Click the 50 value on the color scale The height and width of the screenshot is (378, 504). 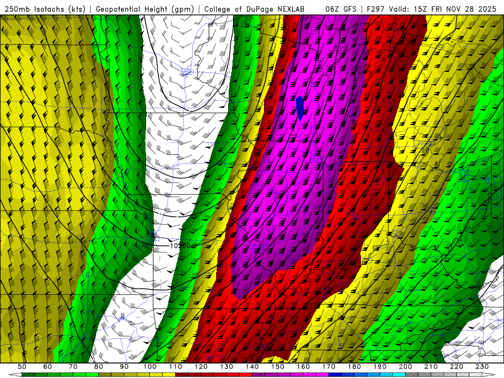tap(22, 367)
